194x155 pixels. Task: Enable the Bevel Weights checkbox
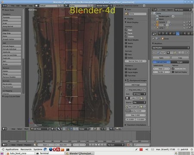click(126, 40)
